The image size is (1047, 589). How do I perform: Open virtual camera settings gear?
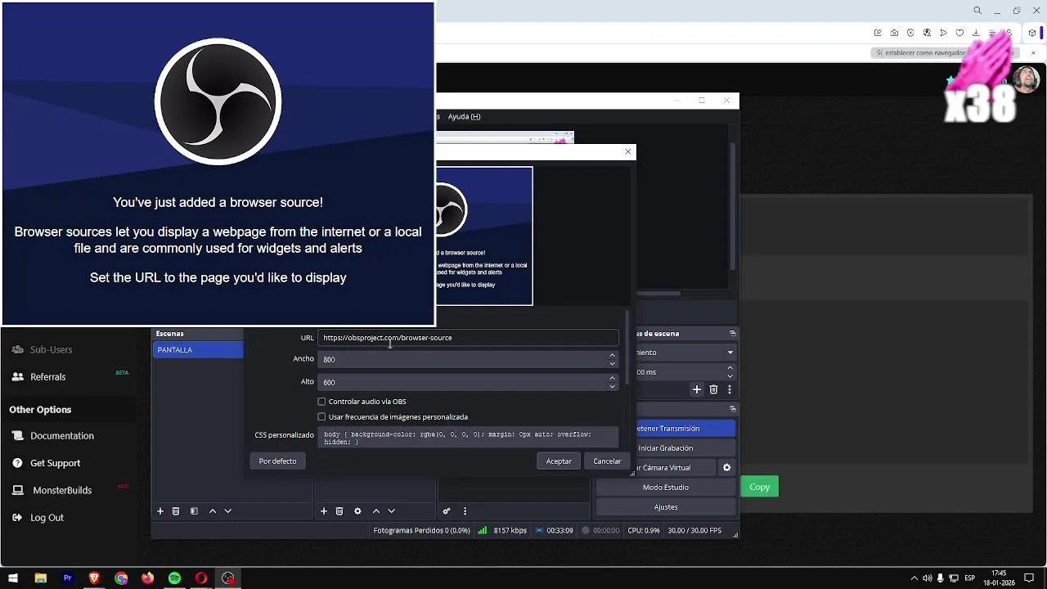726,468
